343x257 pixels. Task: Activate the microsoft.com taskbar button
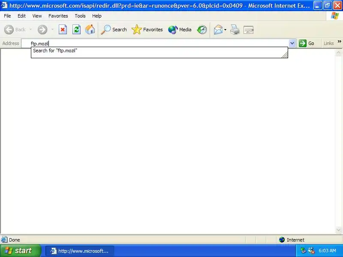(x=80, y=251)
